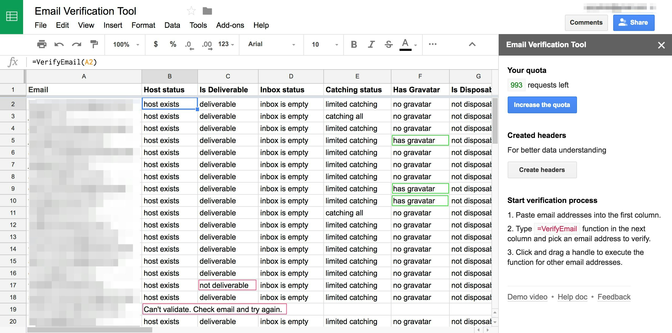Click the Comments button

[x=586, y=23]
